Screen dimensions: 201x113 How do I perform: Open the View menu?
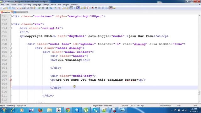19,5
